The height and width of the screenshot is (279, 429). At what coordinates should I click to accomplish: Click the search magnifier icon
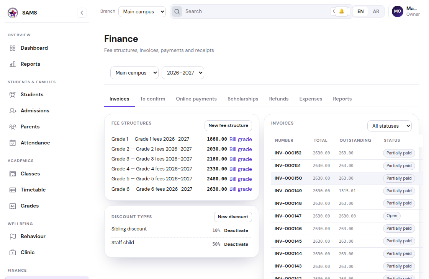pos(177,11)
